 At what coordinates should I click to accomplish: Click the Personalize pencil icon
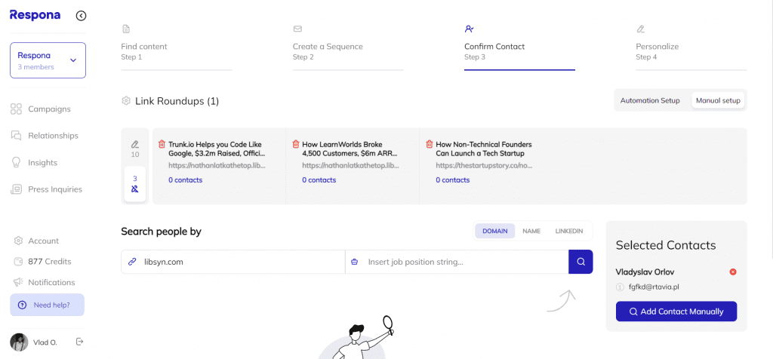(x=640, y=29)
